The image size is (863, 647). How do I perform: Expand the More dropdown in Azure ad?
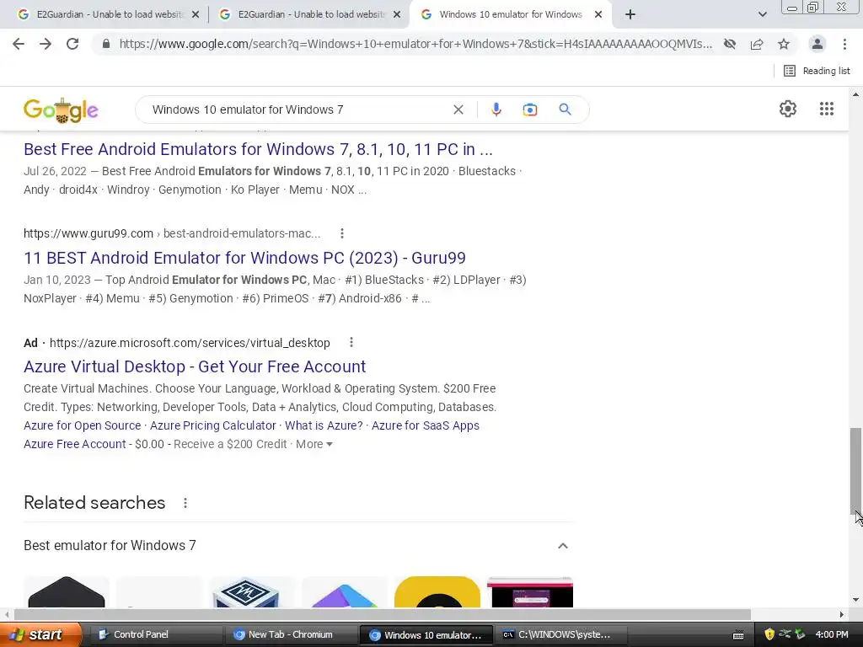point(314,444)
